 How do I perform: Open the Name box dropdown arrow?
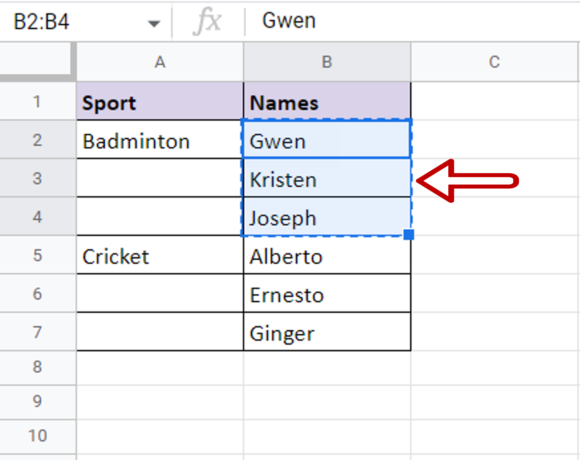(x=154, y=24)
